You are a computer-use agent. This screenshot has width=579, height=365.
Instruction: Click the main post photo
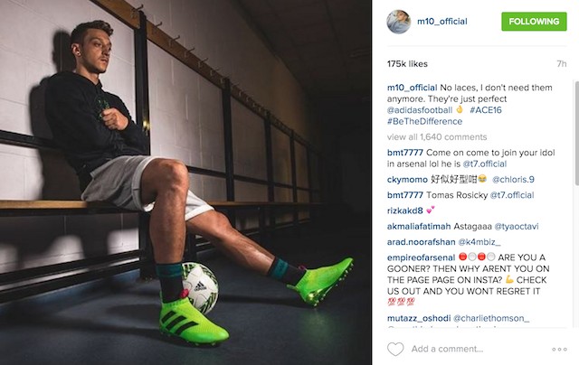pyautogui.click(x=185, y=182)
